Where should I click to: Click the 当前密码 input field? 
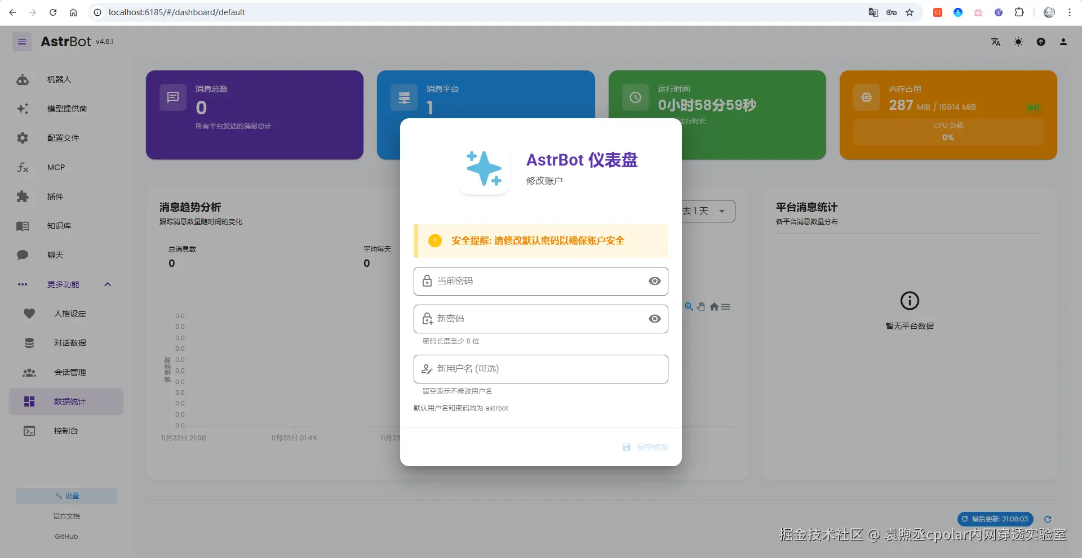tap(541, 281)
